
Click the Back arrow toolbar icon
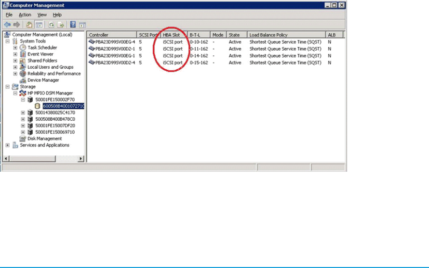7,25
